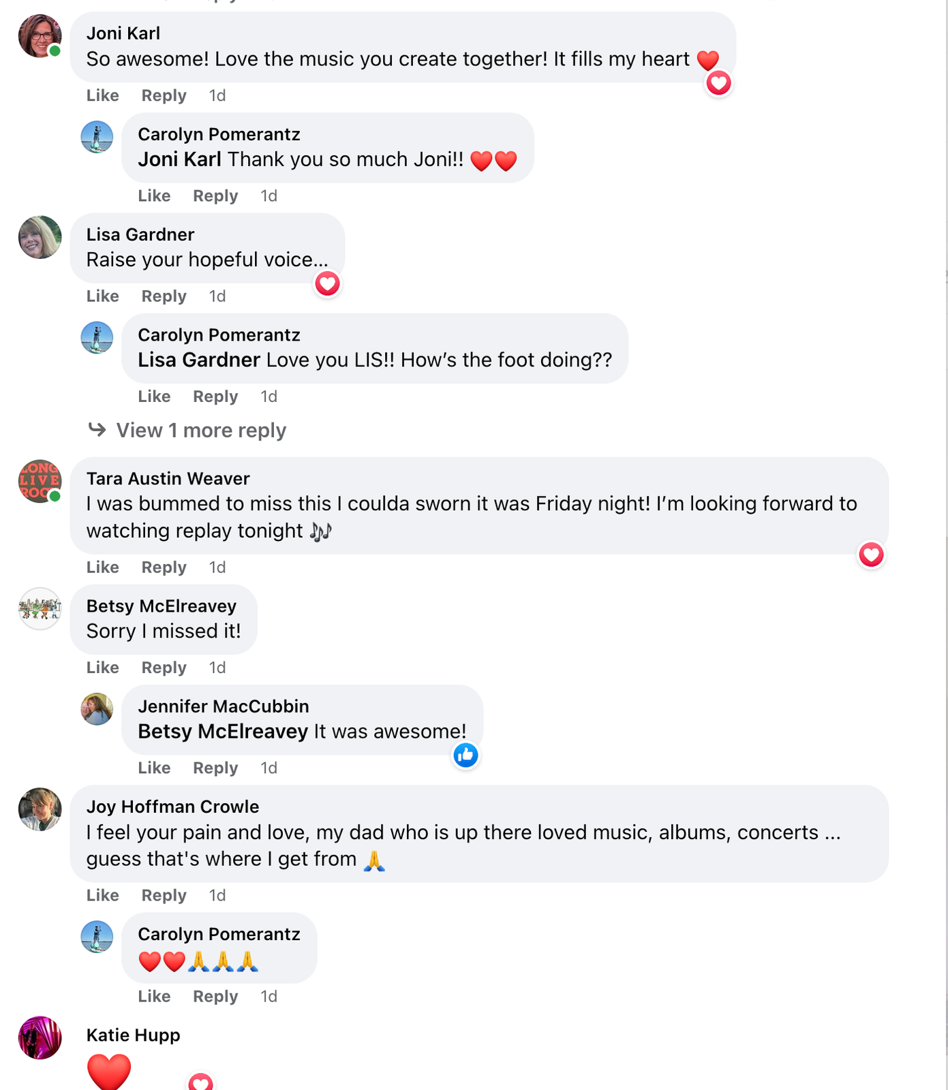This screenshot has height=1090, width=948.
Task: Click heart reaction on Lisa Gardner's comment
Action: tap(327, 284)
